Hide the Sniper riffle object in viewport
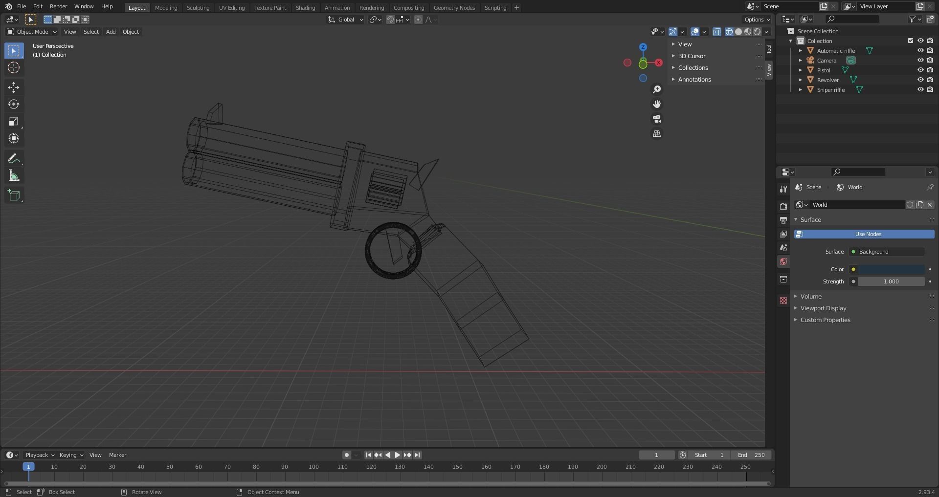The height and width of the screenshot is (497, 939). [920, 89]
